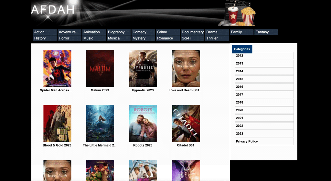The image size is (331, 181).
Task: Go to the Sci-Fi genre
Action: tap(192, 38)
